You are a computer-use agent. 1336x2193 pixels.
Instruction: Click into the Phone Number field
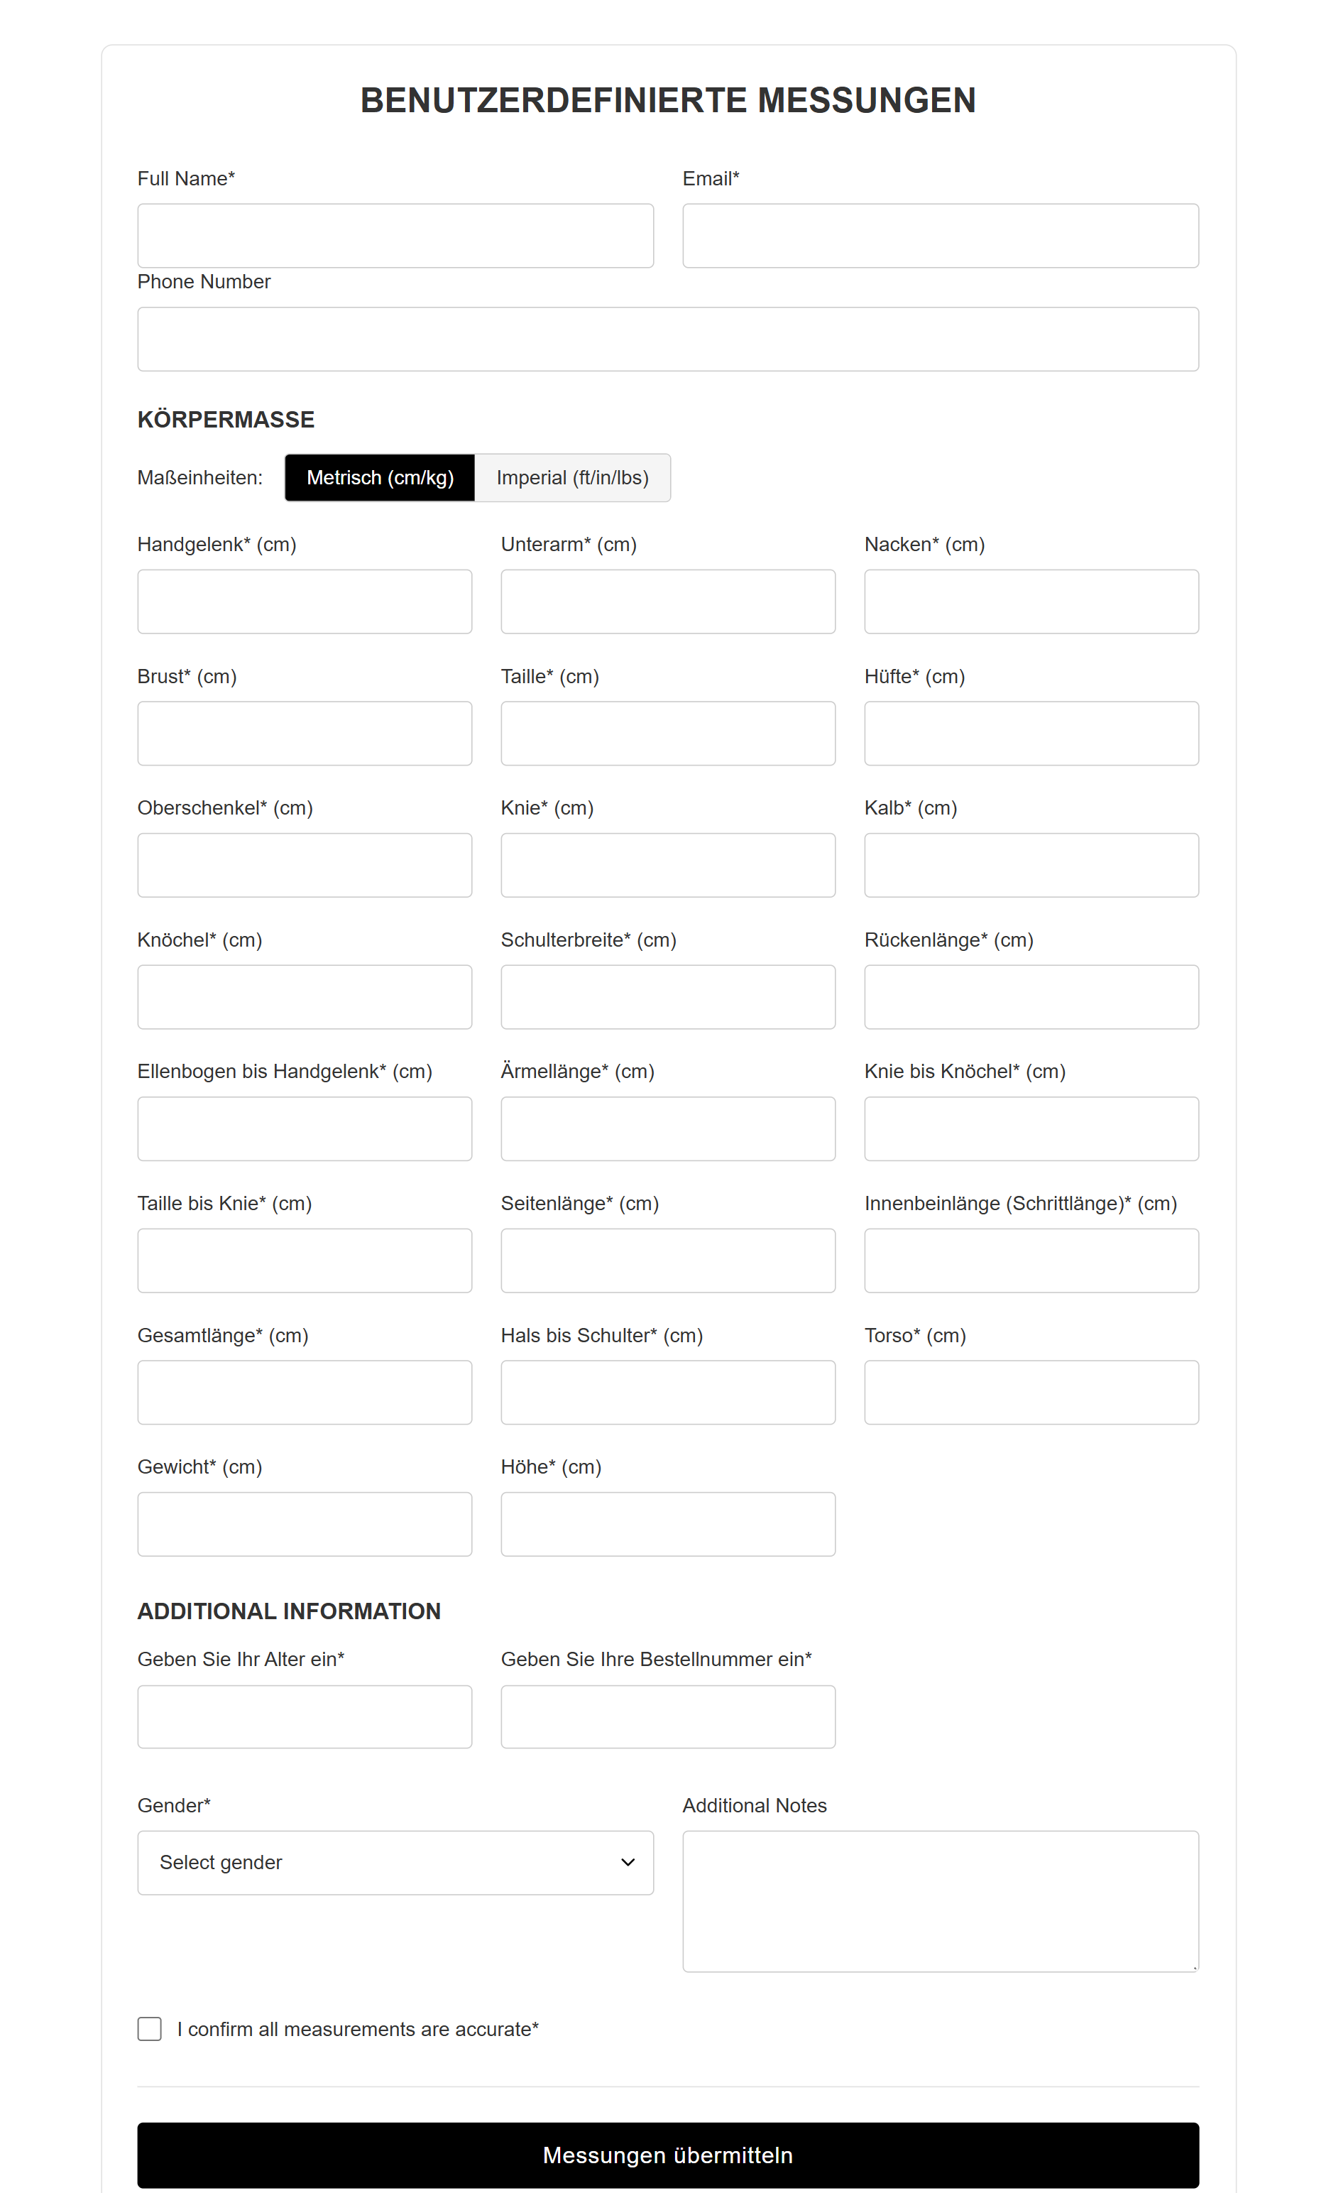668,339
